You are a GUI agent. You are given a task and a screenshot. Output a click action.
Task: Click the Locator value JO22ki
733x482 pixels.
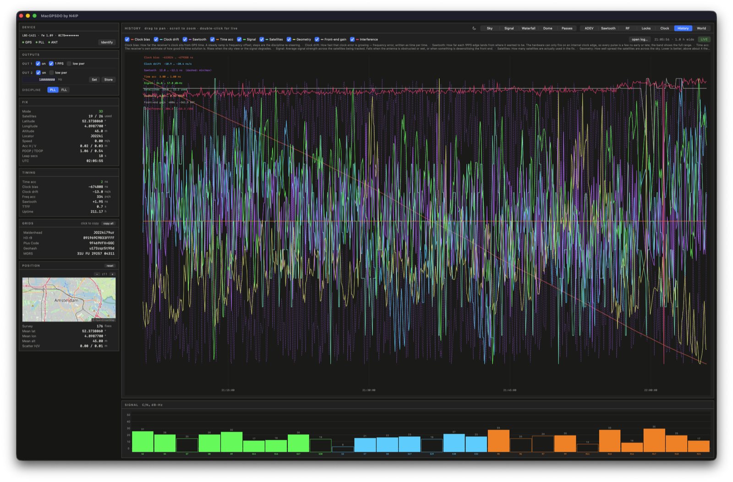coord(97,136)
